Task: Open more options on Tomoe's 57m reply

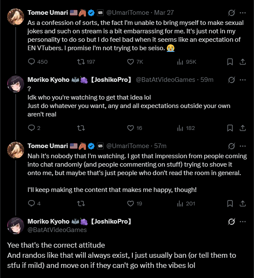Action: 243,146
